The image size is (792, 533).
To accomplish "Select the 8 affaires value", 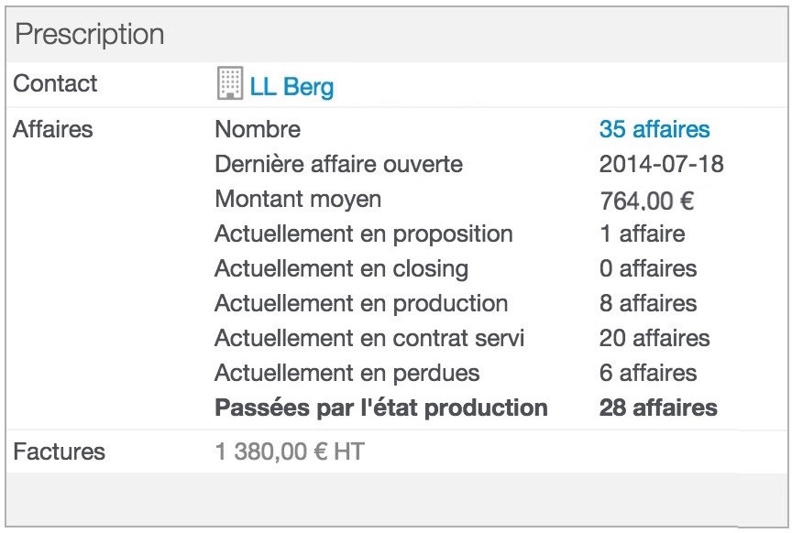I will pos(648,303).
